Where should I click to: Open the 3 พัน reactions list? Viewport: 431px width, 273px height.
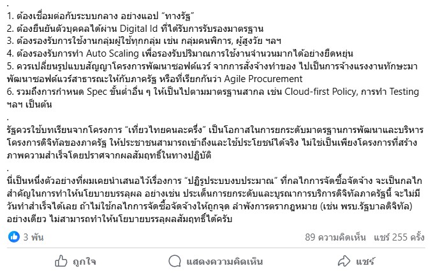(x=33, y=237)
